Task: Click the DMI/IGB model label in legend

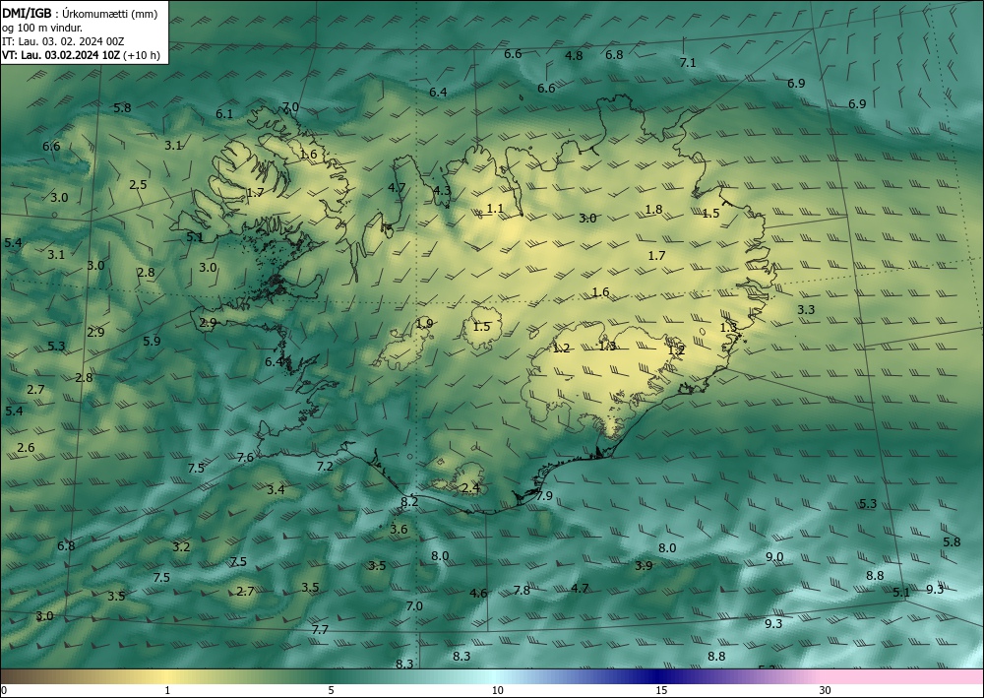Action: pos(27,13)
